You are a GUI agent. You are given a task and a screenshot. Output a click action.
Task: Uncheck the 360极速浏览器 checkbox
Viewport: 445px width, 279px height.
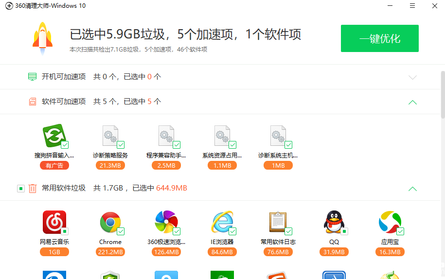tap(177, 231)
